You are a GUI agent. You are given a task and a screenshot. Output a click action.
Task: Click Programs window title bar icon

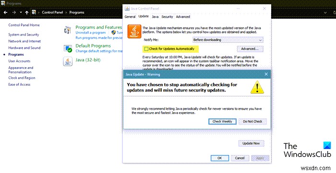click(3, 3)
